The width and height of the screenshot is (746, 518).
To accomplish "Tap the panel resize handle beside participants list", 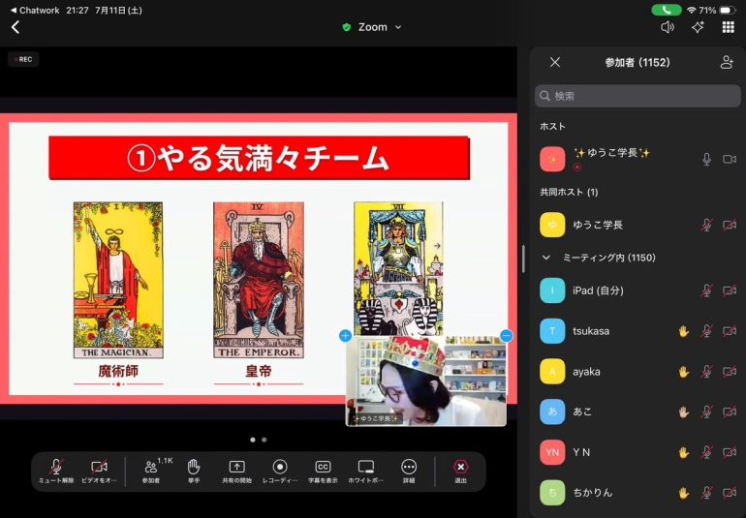I will click(523, 259).
